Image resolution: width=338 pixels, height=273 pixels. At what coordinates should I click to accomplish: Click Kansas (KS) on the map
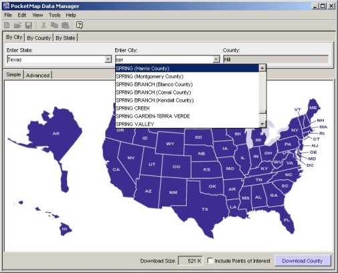tap(207, 169)
